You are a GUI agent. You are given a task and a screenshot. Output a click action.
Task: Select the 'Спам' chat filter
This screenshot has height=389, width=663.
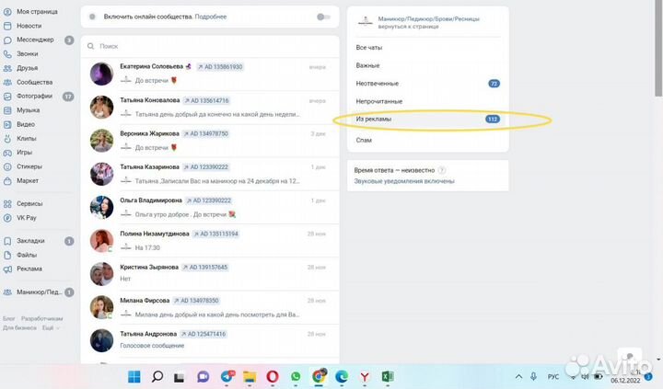click(364, 140)
